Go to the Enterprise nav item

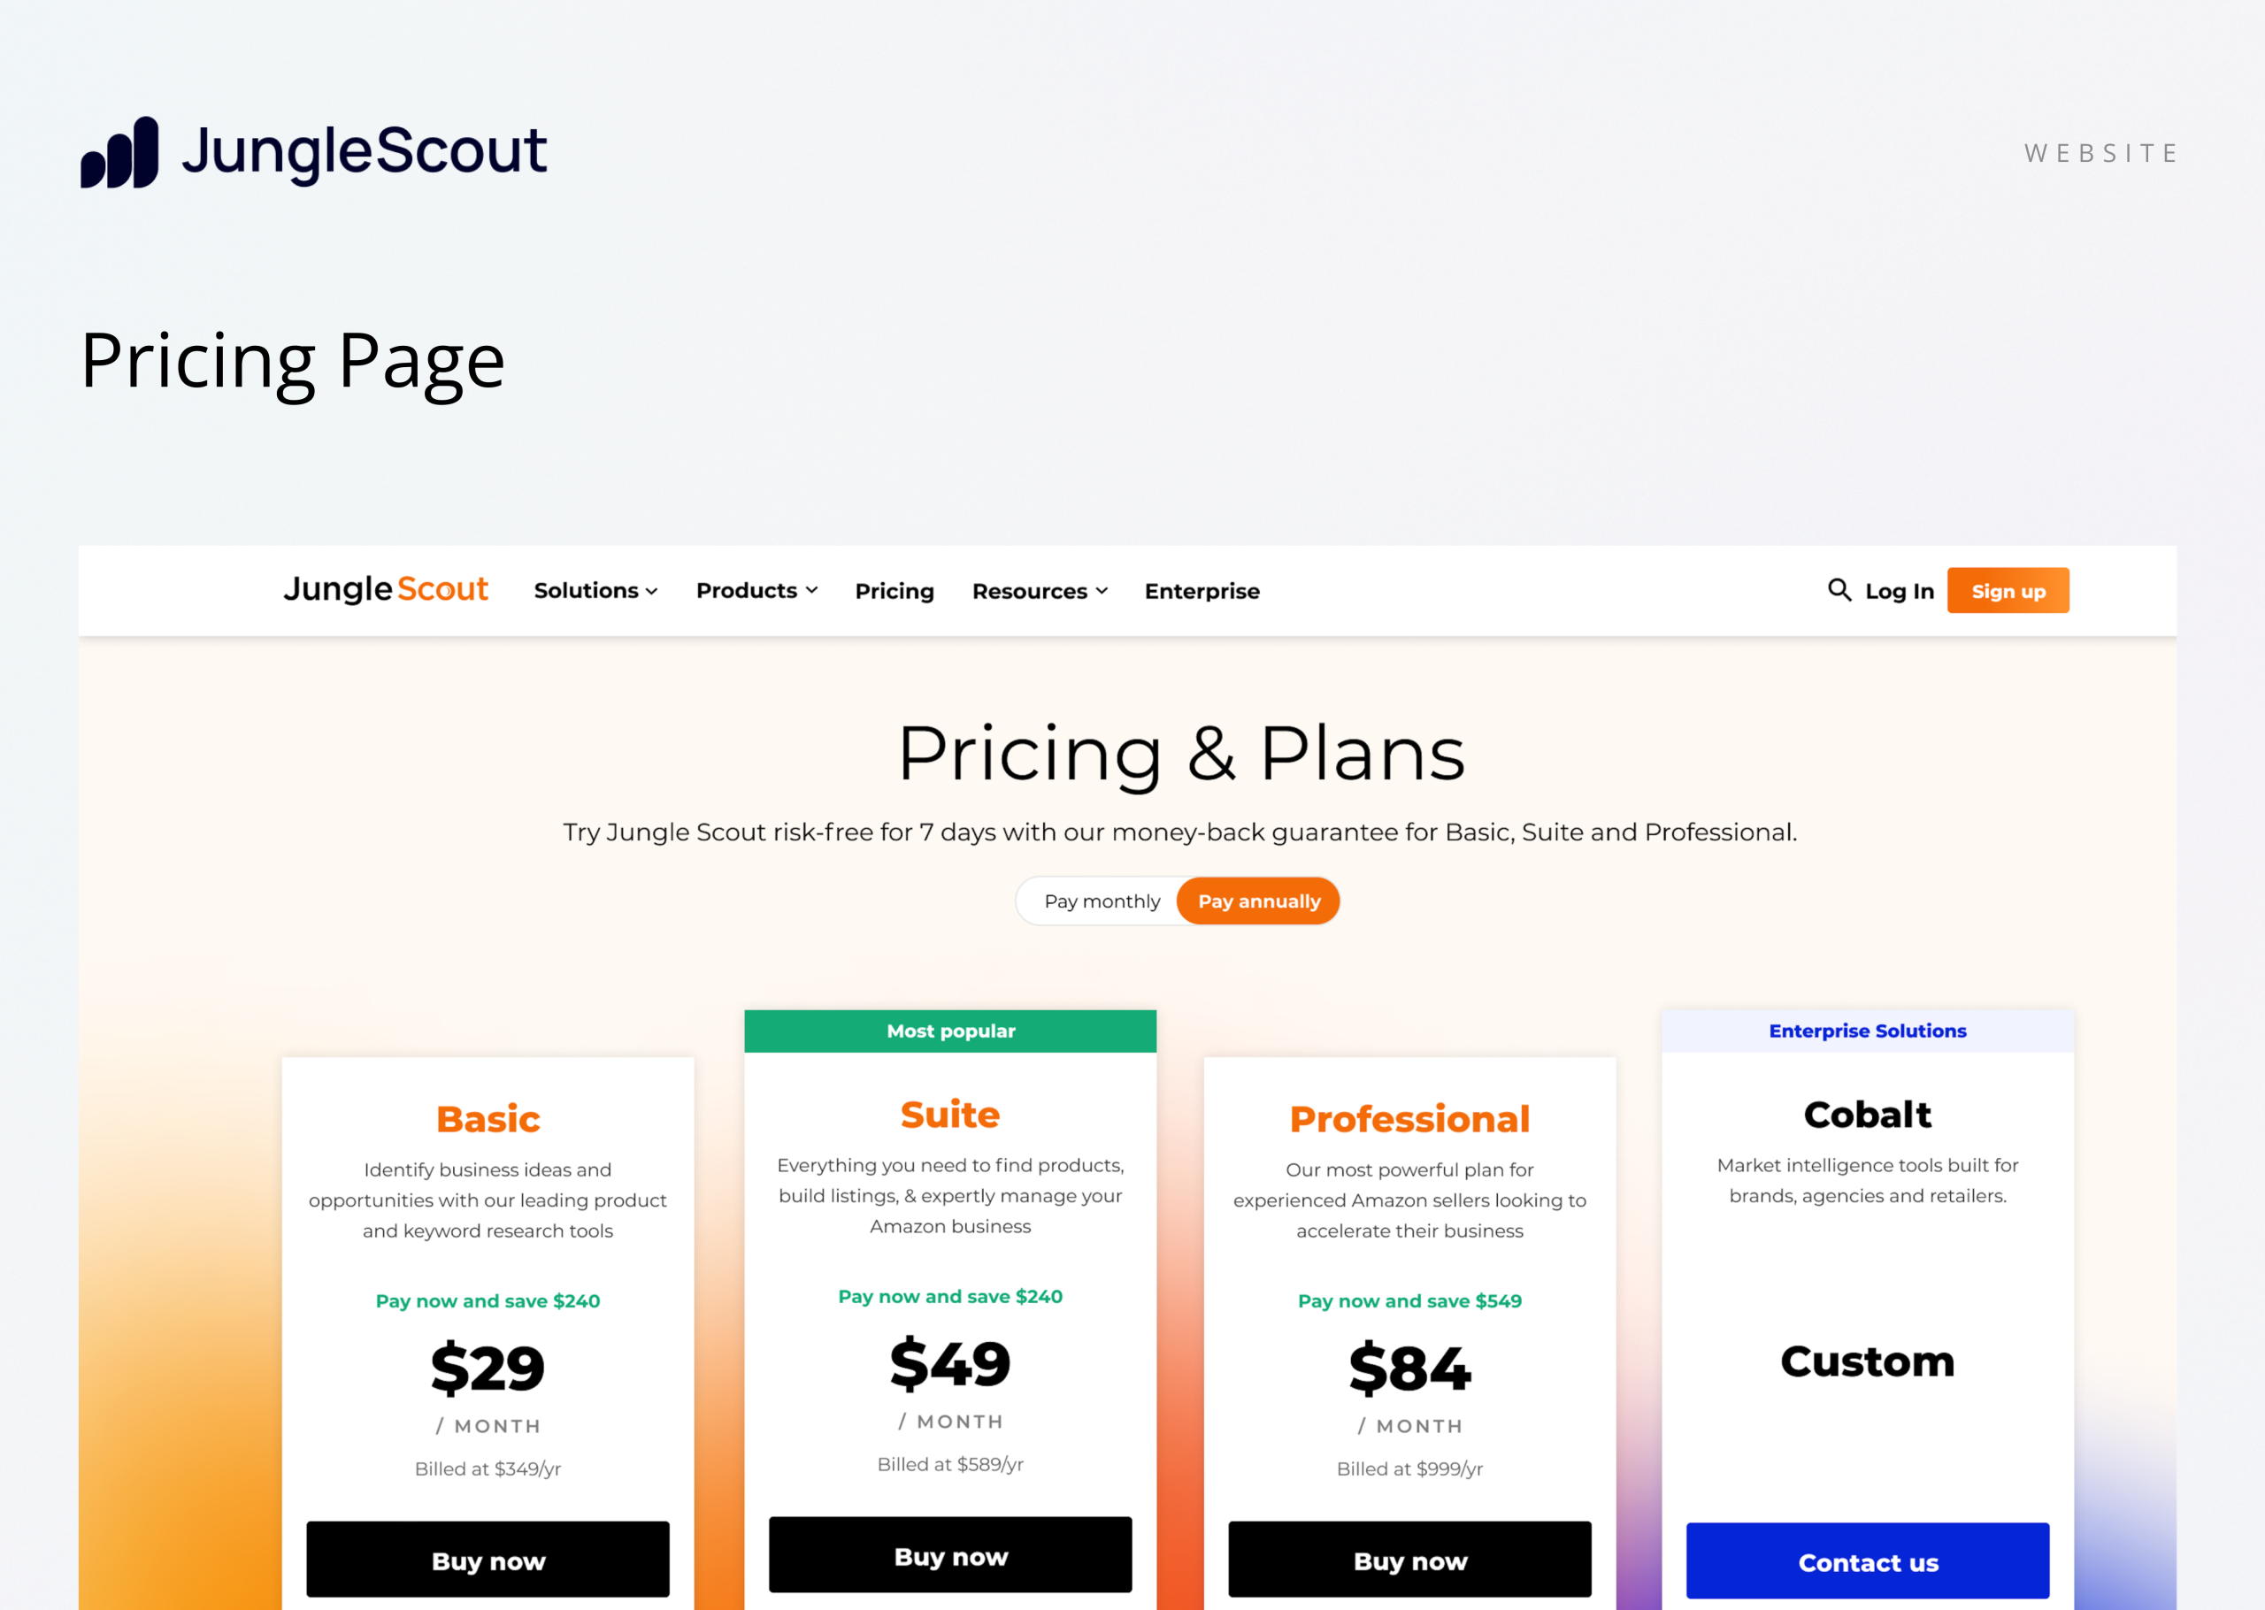pyautogui.click(x=1202, y=591)
